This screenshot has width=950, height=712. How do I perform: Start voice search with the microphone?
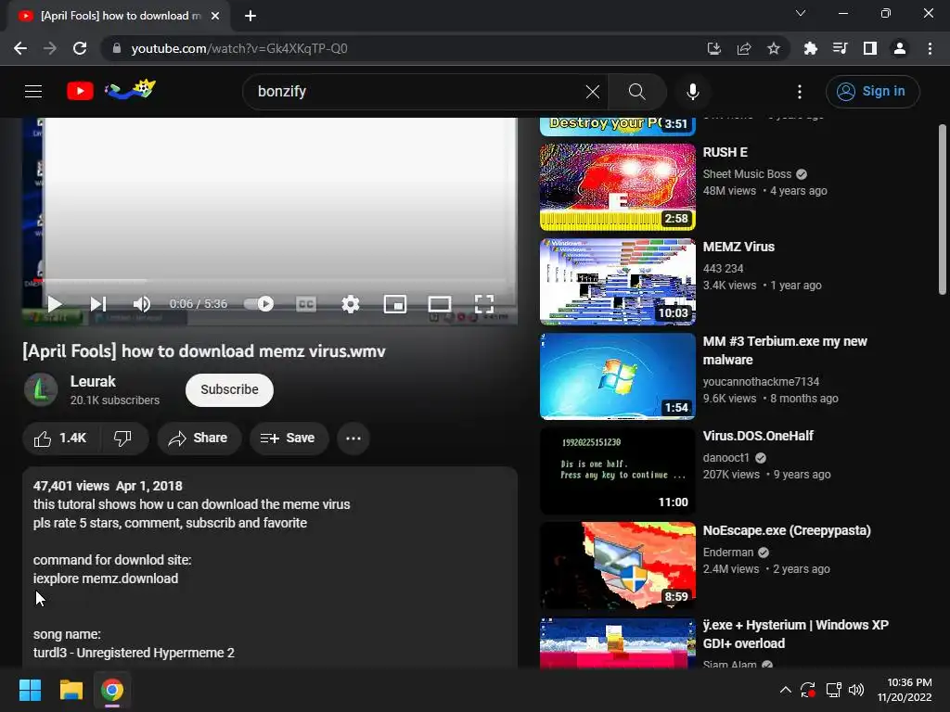(692, 92)
